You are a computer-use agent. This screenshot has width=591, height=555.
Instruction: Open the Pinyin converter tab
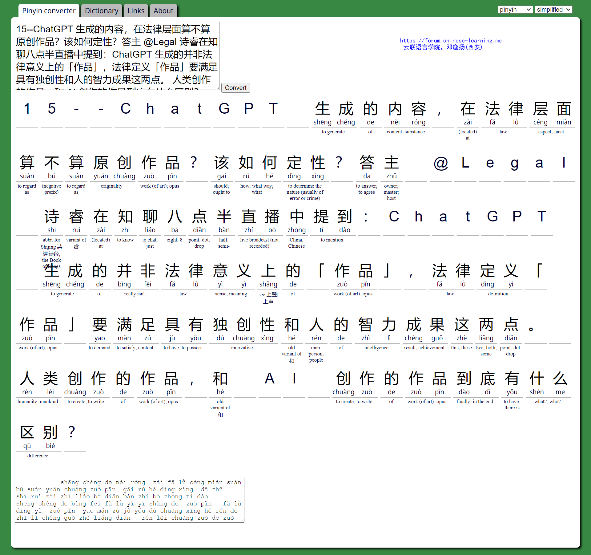[49, 11]
